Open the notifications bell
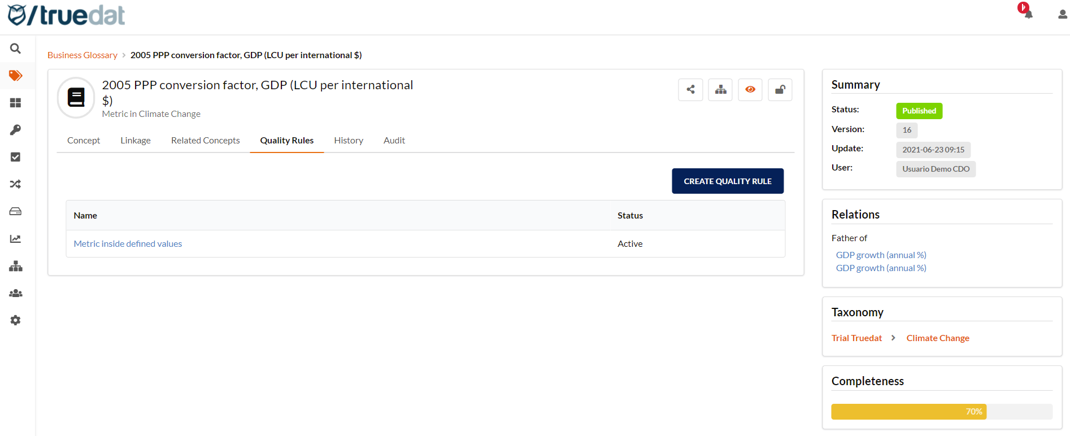1070x436 pixels. pyautogui.click(x=1028, y=14)
